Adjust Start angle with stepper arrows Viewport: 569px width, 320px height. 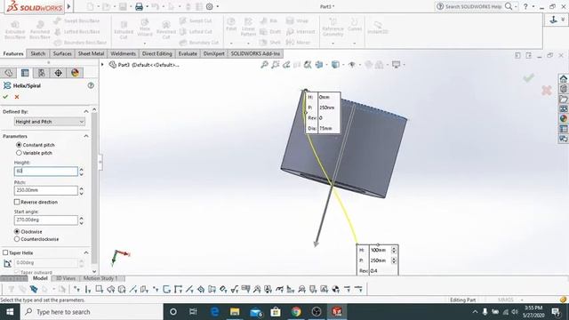pos(81,220)
